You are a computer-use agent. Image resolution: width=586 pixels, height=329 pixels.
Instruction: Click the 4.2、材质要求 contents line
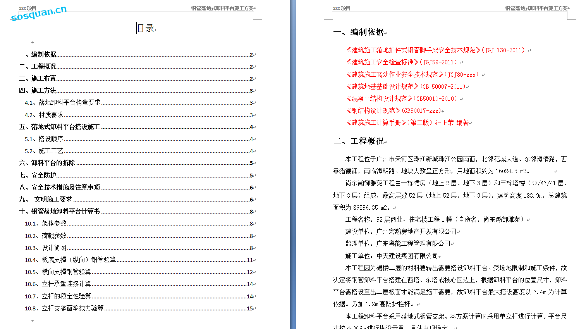point(44,115)
